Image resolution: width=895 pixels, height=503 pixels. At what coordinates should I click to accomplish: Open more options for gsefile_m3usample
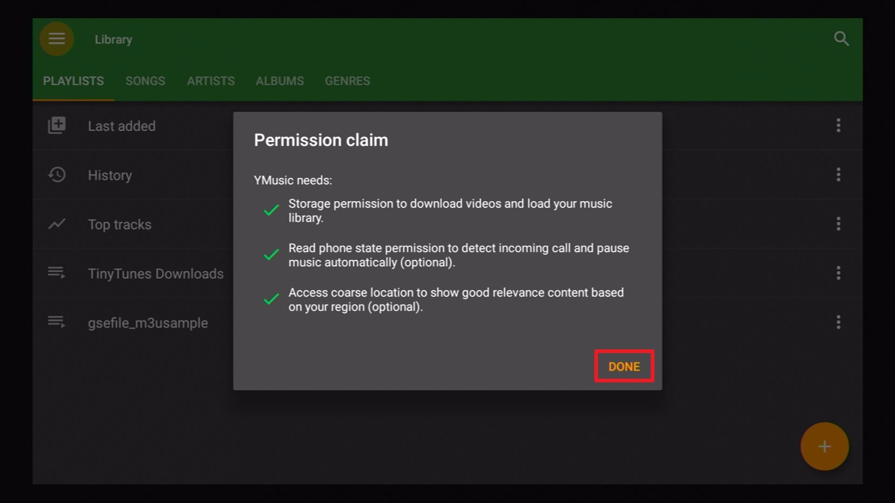click(x=839, y=322)
